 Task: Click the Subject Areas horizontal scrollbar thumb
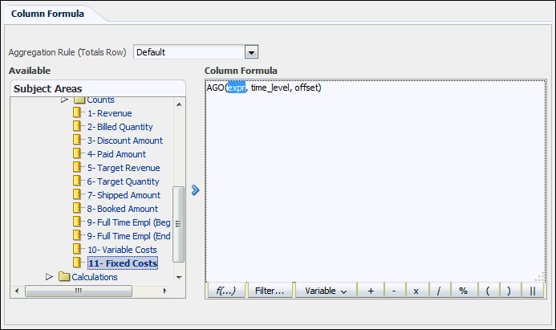pos(79,291)
